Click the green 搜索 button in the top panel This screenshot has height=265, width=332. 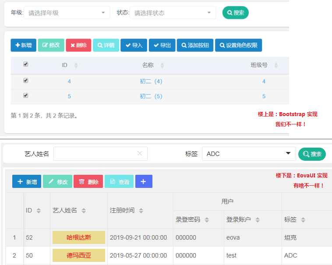pos(235,13)
